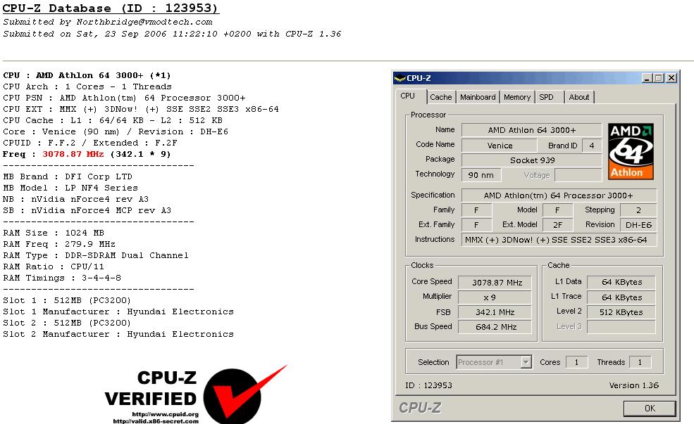This screenshot has width=694, height=424.
Task: Click the Stepping value 2
Action: 638,210
